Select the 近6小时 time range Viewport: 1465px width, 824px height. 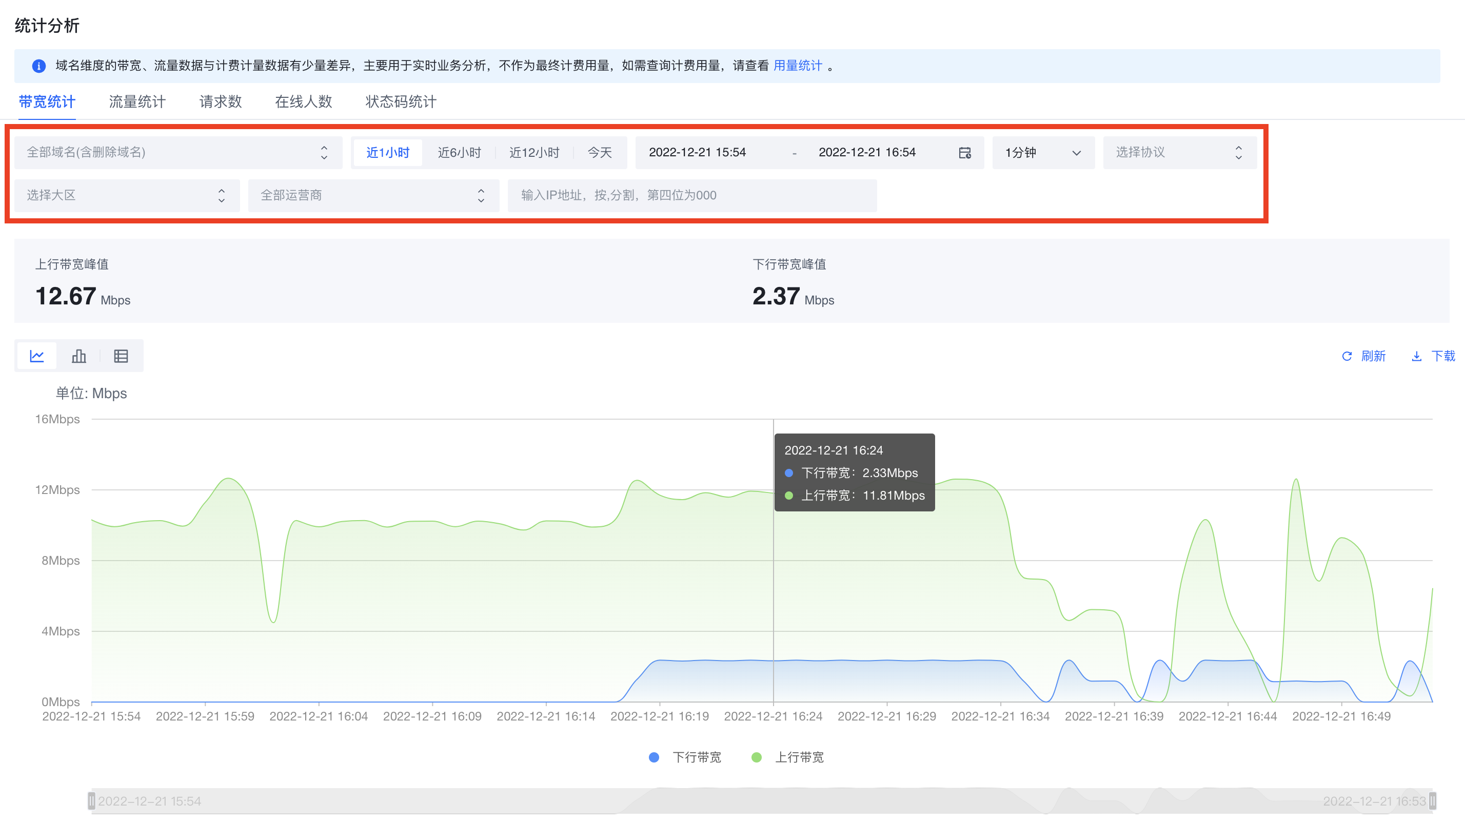(x=460, y=153)
